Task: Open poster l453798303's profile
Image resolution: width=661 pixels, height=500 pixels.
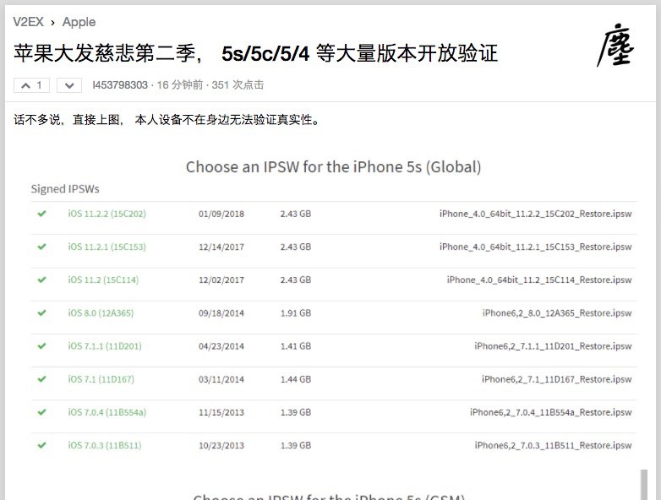Action: (x=120, y=85)
